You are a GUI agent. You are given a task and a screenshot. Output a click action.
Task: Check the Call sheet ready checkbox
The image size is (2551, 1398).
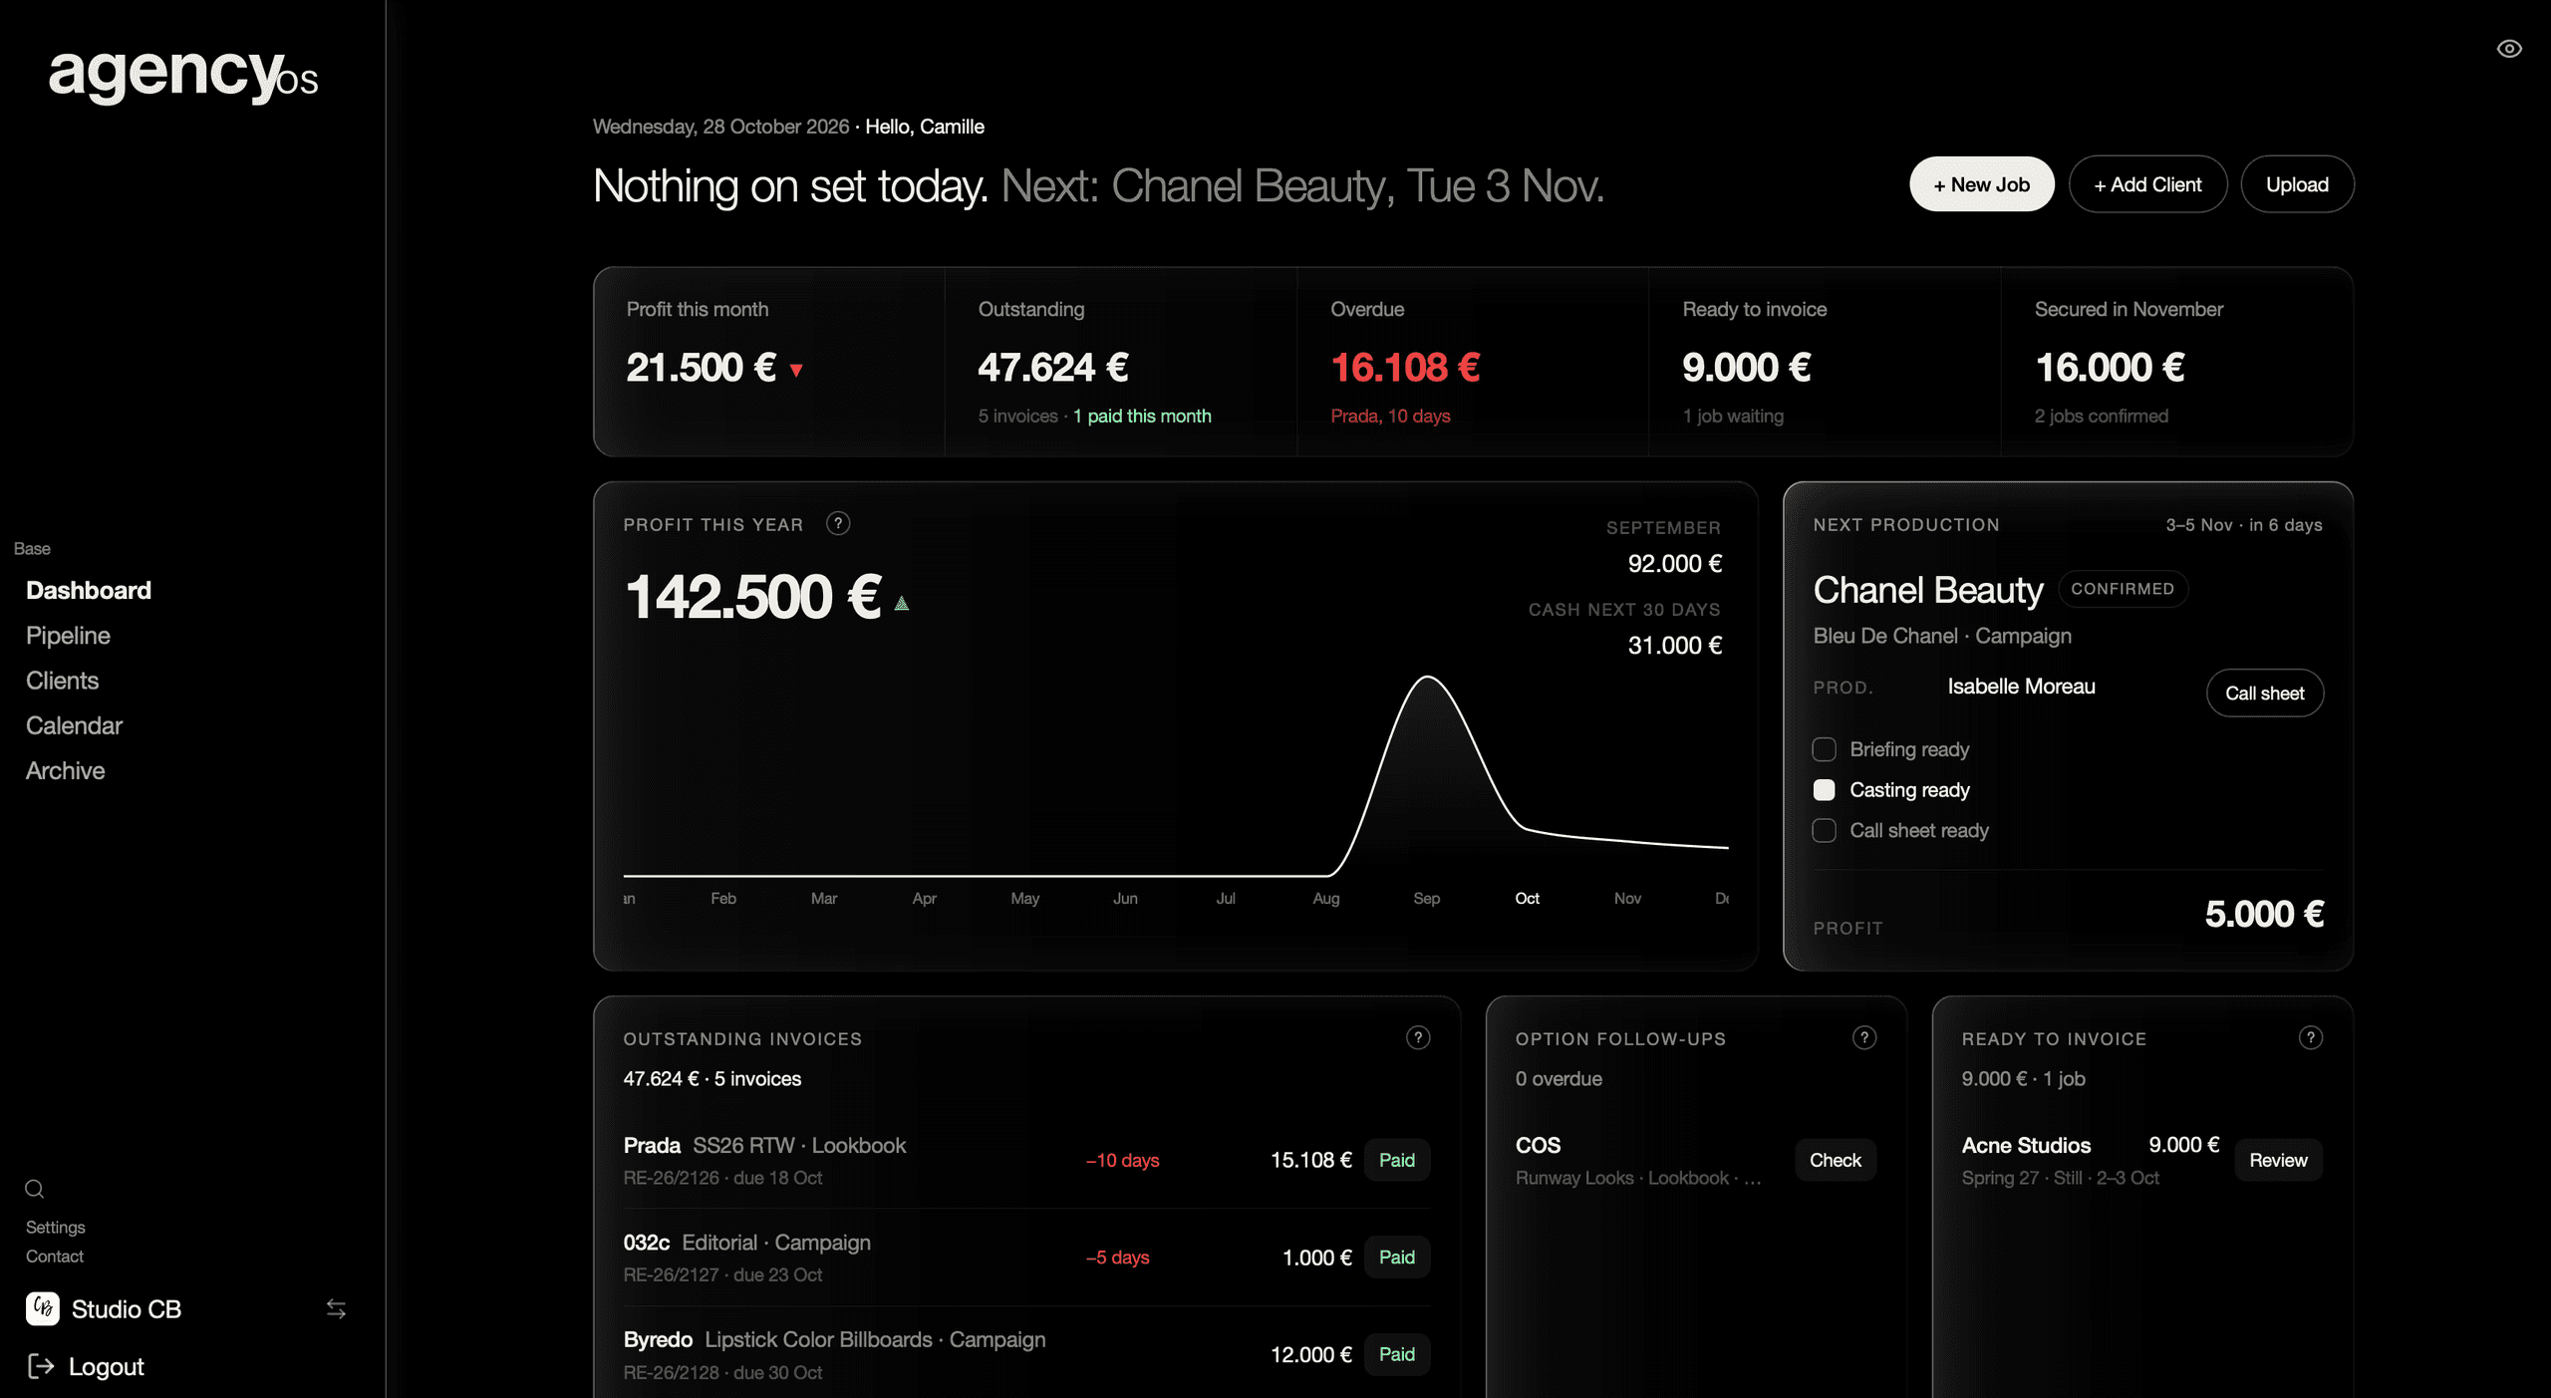coord(1824,831)
